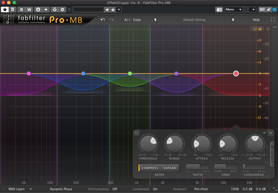Click the 100% mix value
This screenshot has height=193, width=278.
coord(235,189)
